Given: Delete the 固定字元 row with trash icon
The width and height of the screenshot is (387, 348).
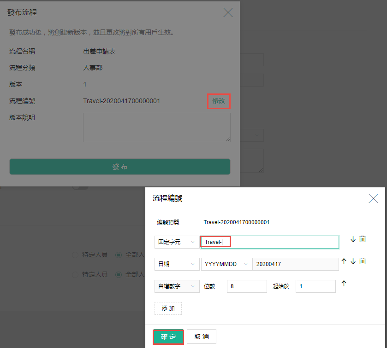Looking at the screenshot, I should 362,239.
